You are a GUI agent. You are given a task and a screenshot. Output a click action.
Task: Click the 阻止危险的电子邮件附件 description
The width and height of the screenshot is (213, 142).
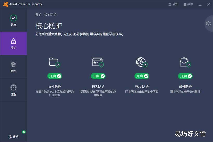(185, 92)
